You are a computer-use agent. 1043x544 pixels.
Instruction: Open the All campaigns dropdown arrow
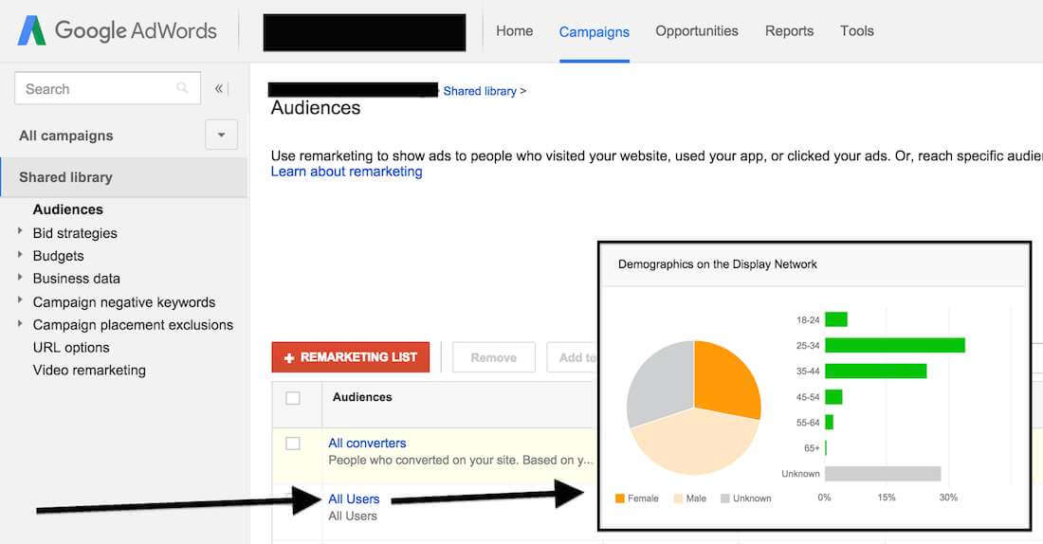click(221, 135)
